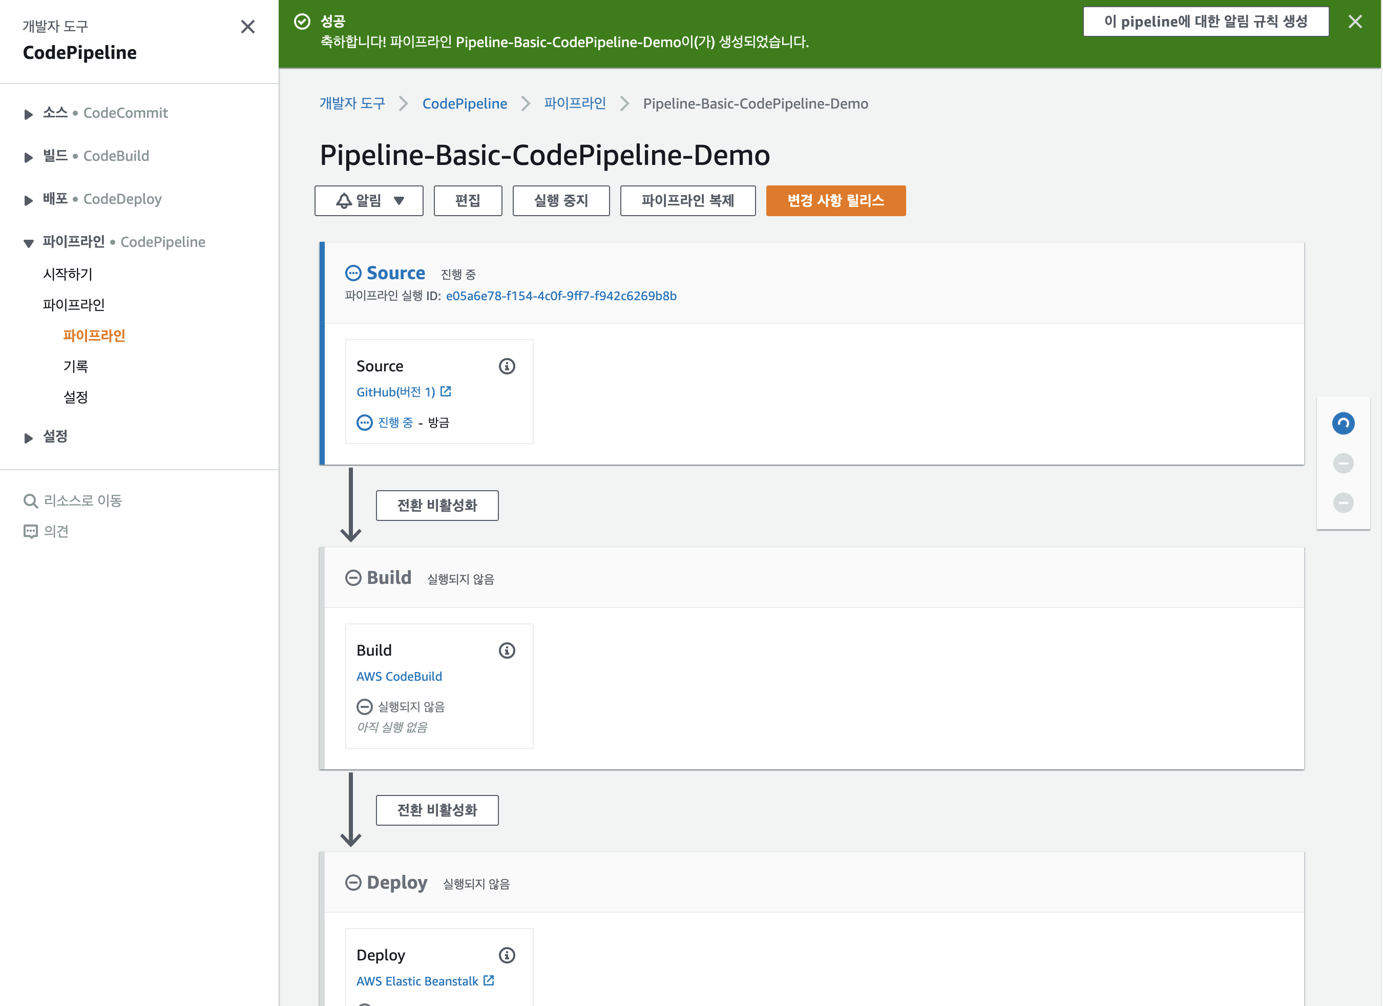Click 진행 중 status link in Source card
This screenshot has height=1006, width=1383.
(x=395, y=423)
